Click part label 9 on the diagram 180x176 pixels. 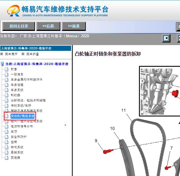(96, 141)
